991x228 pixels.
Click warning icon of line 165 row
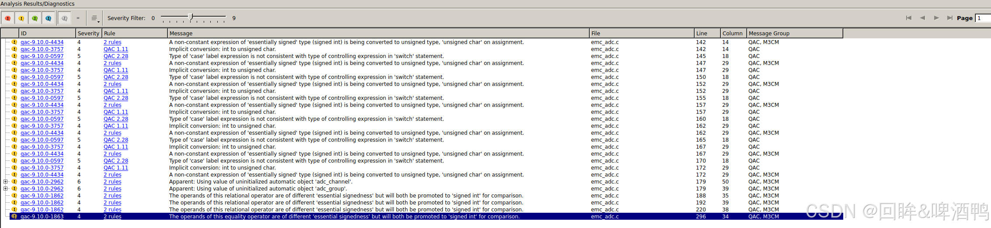click(14, 140)
